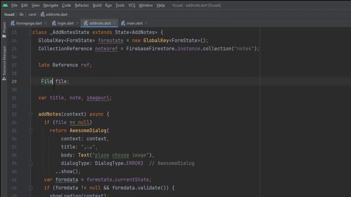The image size is (351, 197).
Task: Open the Help menu
Action: [x=161, y=5]
